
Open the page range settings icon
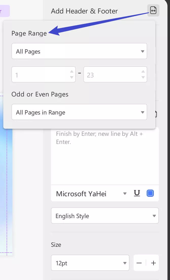(153, 10)
